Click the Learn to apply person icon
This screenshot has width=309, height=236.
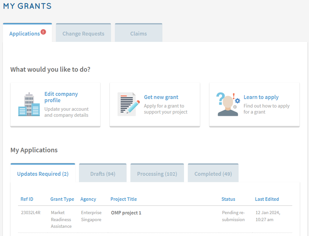pos(228,104)
